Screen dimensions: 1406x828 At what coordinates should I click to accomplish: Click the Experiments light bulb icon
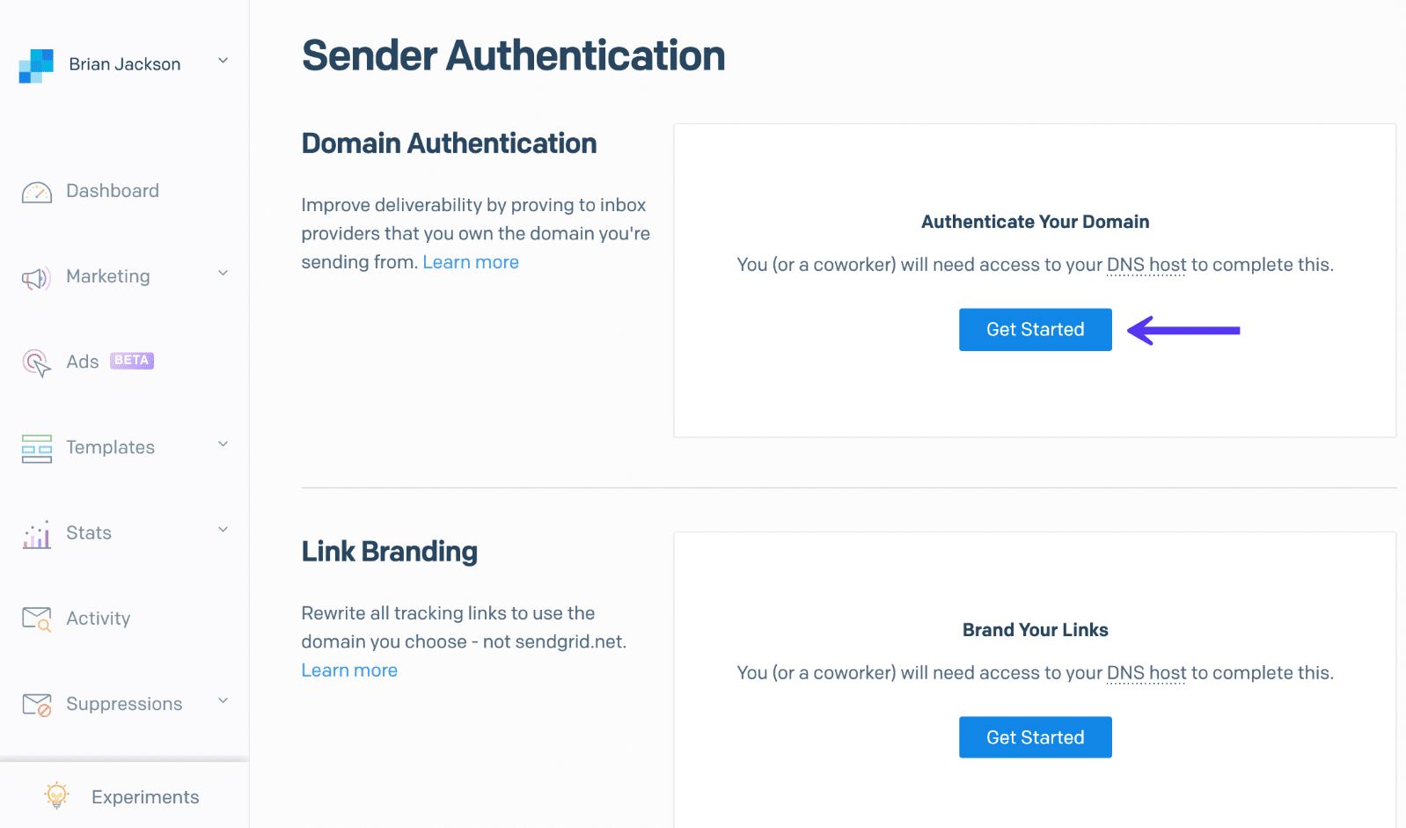(57, 795)
